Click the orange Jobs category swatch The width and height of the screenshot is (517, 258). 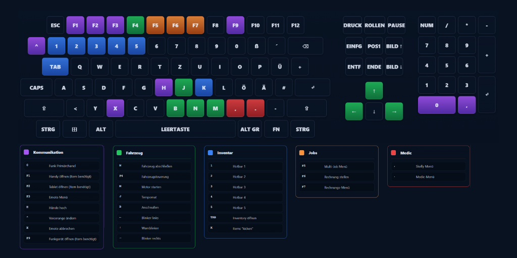point(301,152)
